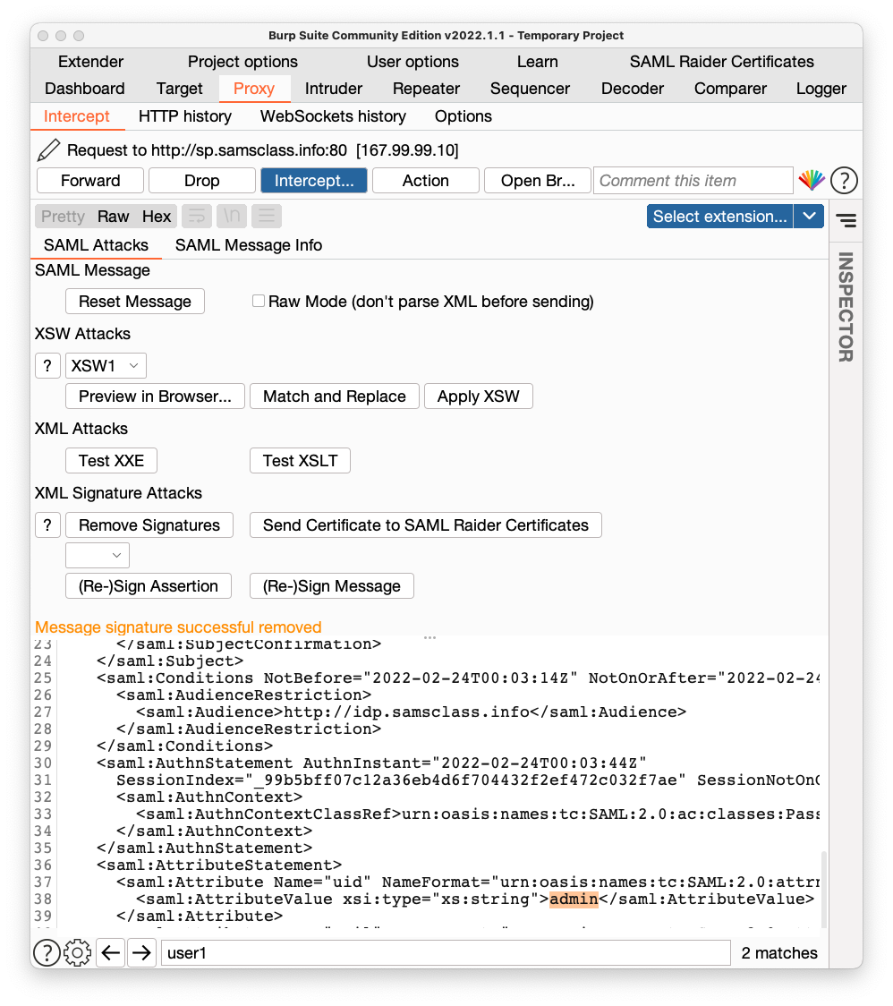
Task: Open the editor hamburger options icon
Action: tap(267, 217)
